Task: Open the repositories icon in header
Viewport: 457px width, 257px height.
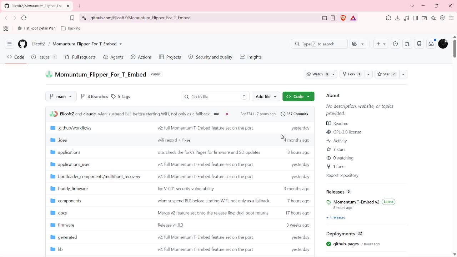Action: pyautogui.click(x=419, y=44)
